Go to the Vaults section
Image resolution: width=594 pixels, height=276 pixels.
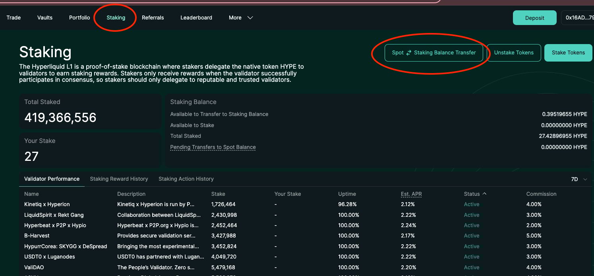pyautogui.click(x=45, y=17)
